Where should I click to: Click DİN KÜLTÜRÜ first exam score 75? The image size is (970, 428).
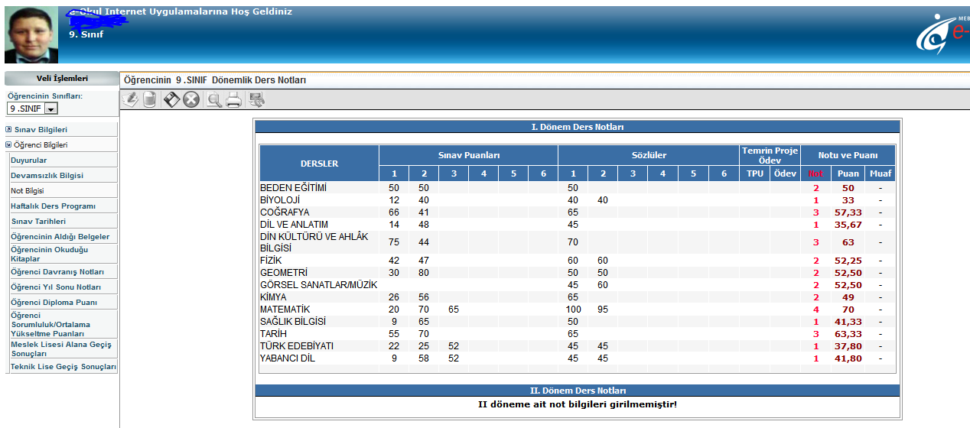click(394, 242)
